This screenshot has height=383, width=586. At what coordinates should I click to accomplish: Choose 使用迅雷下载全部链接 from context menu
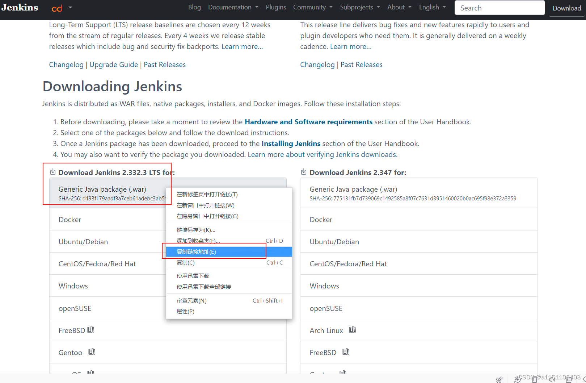click(229, 287)
